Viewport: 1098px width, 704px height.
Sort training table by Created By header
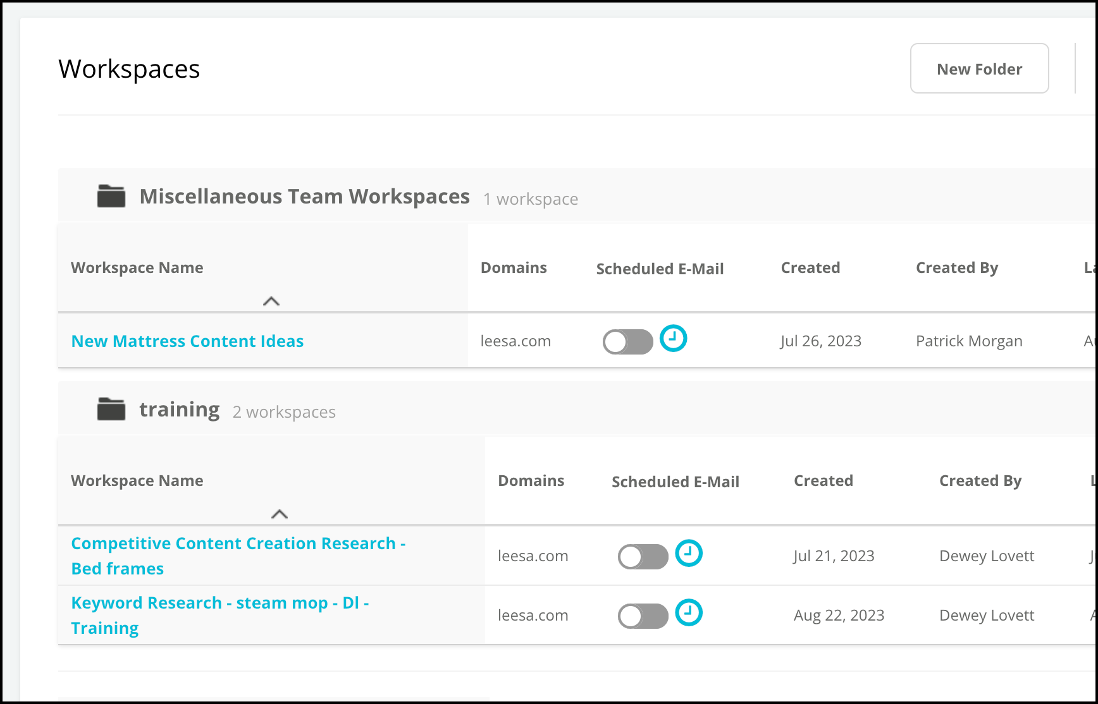(980, 481)
